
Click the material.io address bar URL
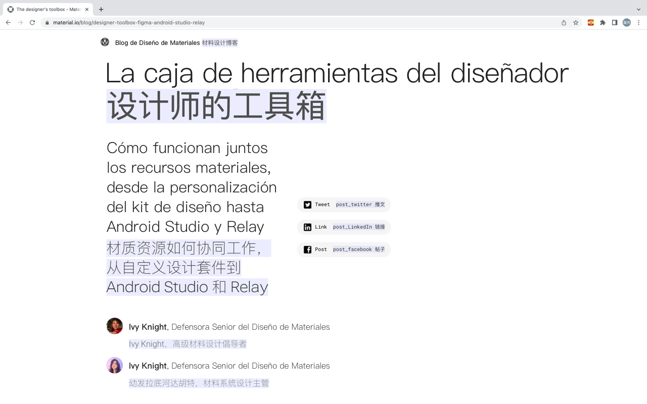[129, 23]
